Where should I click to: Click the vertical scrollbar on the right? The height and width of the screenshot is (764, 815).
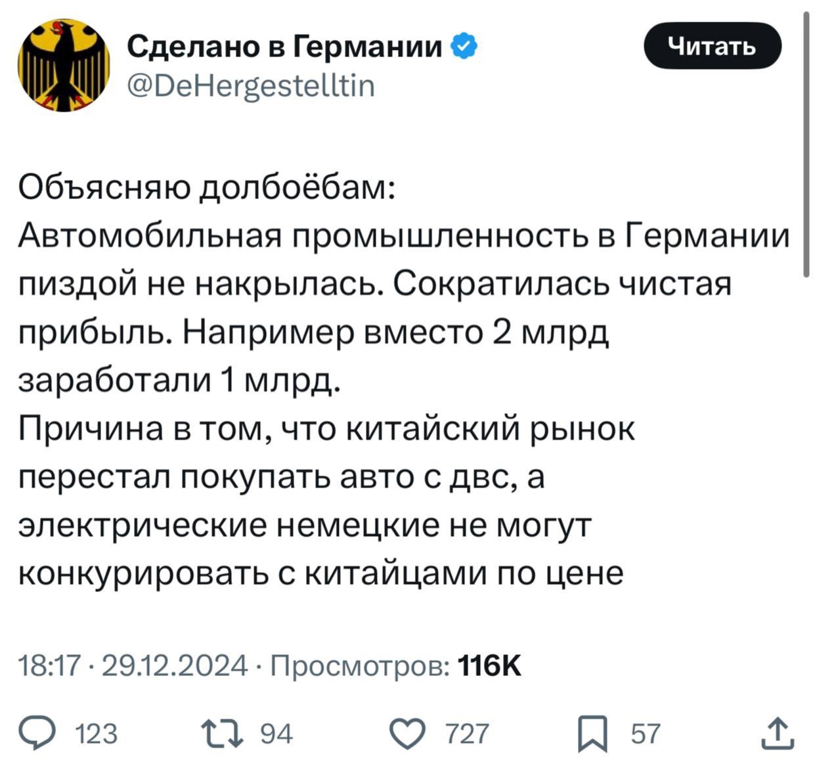806,145
